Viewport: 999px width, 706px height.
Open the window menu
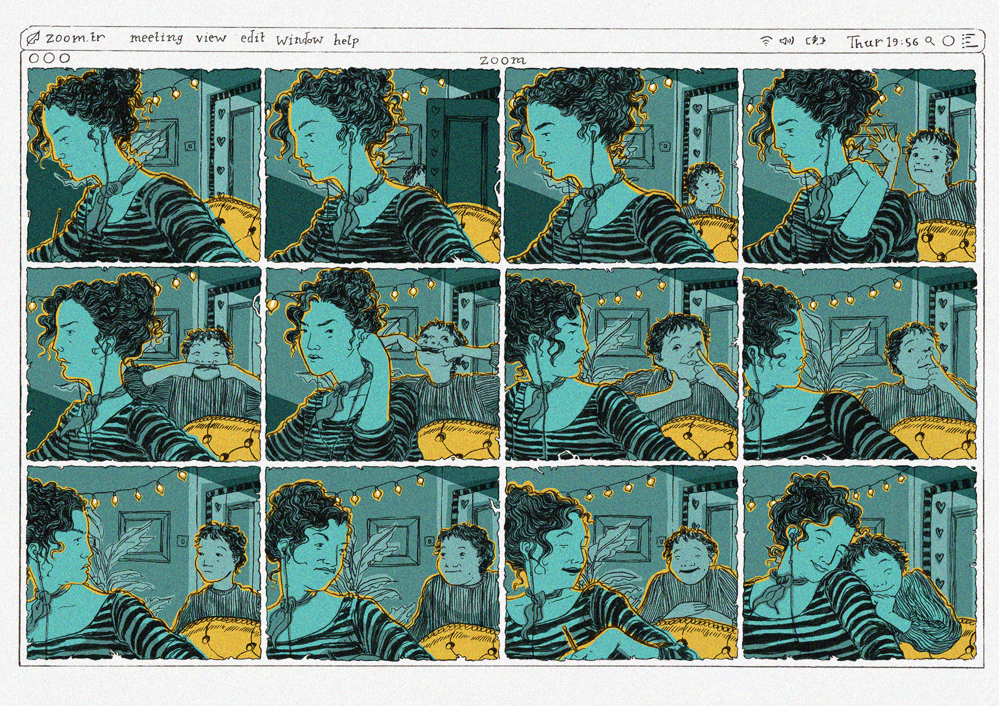tap(299, 40)
